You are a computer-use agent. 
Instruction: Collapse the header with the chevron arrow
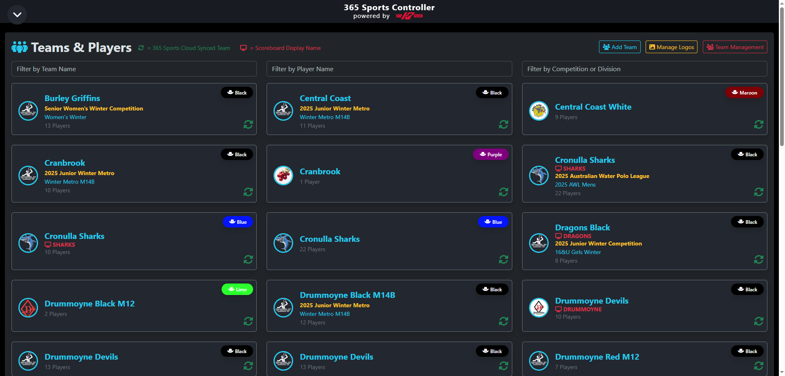coord(17,14)
